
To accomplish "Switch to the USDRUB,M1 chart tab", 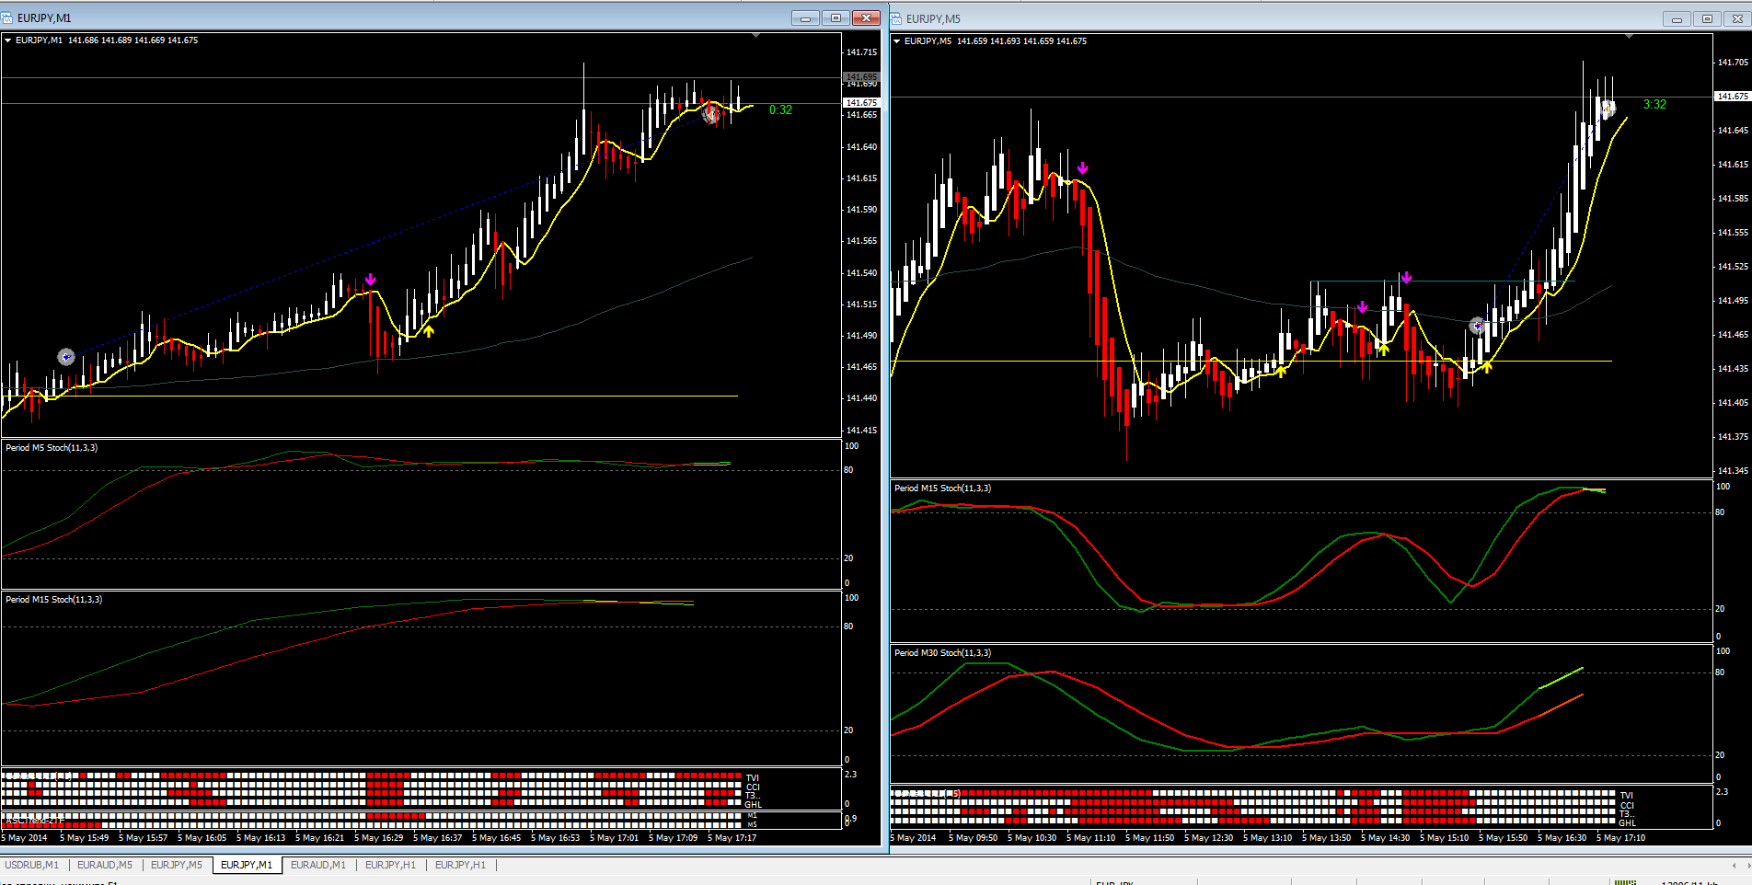I will tap(32, 865).
